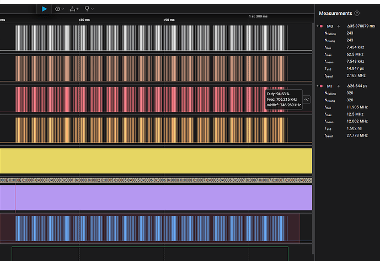Click the add timing marker pair icon
The image size is (380, 261).
74,9
